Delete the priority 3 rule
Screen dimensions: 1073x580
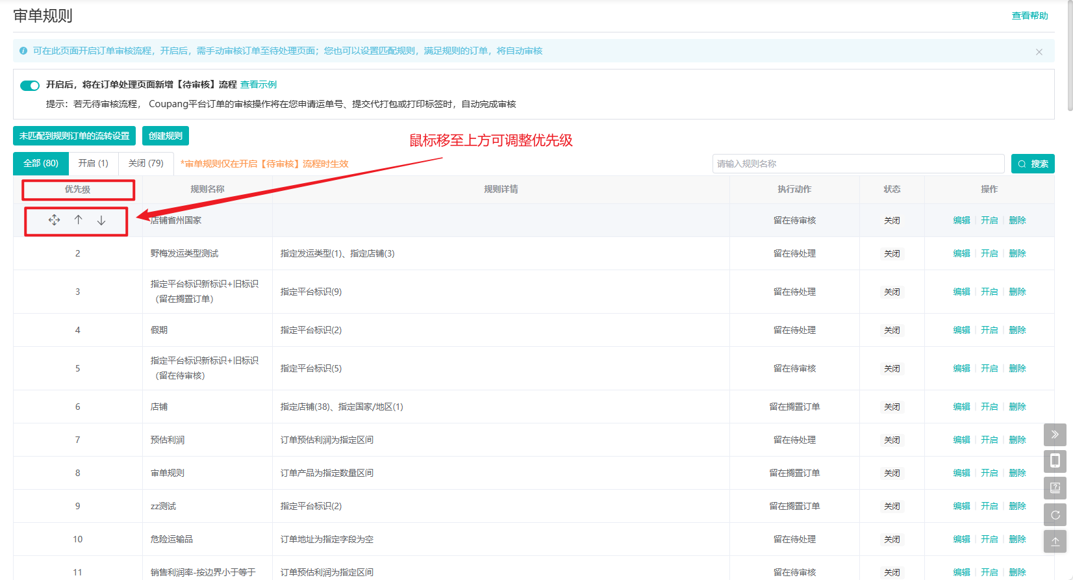[1018, 292]
